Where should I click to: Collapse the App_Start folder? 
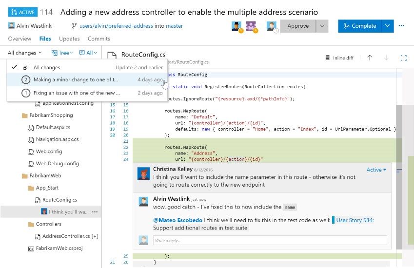[x=43, y=188]
